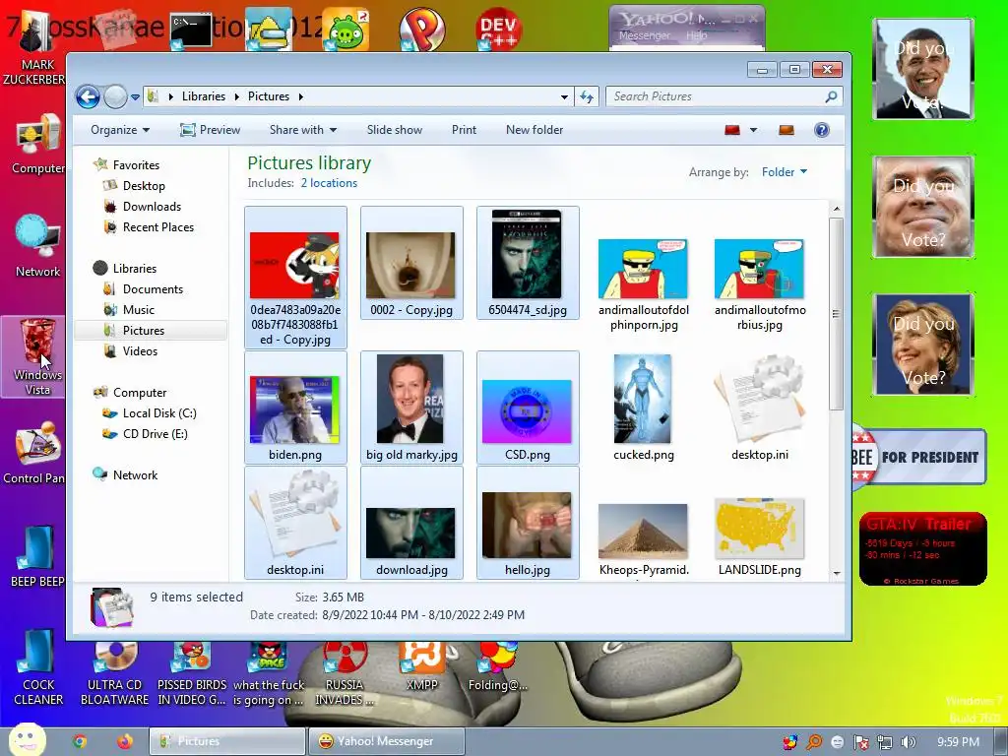
Task: Select the cucked.png file
Action: pyautogui.click(x=644, y=408)
